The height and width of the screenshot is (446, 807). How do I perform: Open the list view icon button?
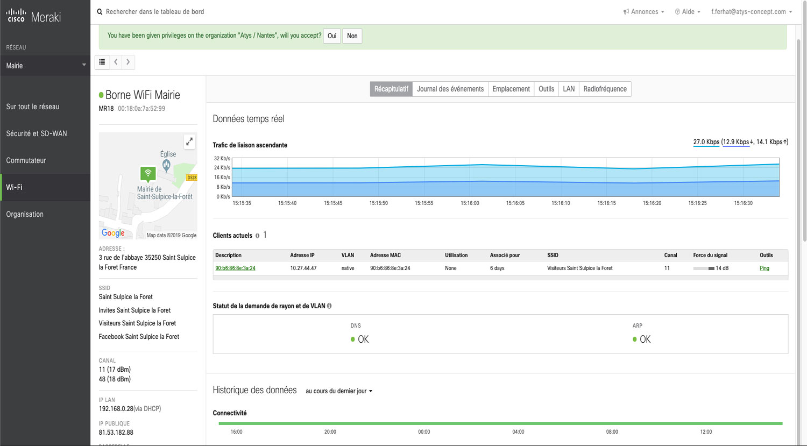pos(102,62)
